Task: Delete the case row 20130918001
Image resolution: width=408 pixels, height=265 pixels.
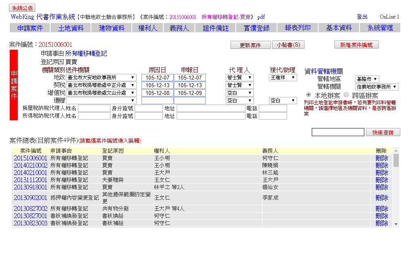Action: (381, 187)
